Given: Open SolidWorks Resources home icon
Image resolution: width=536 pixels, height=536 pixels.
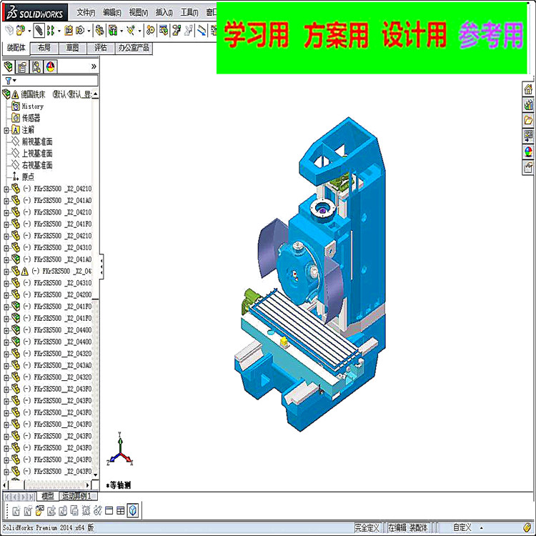Looking at the screenshot, I should click(528, 89).
